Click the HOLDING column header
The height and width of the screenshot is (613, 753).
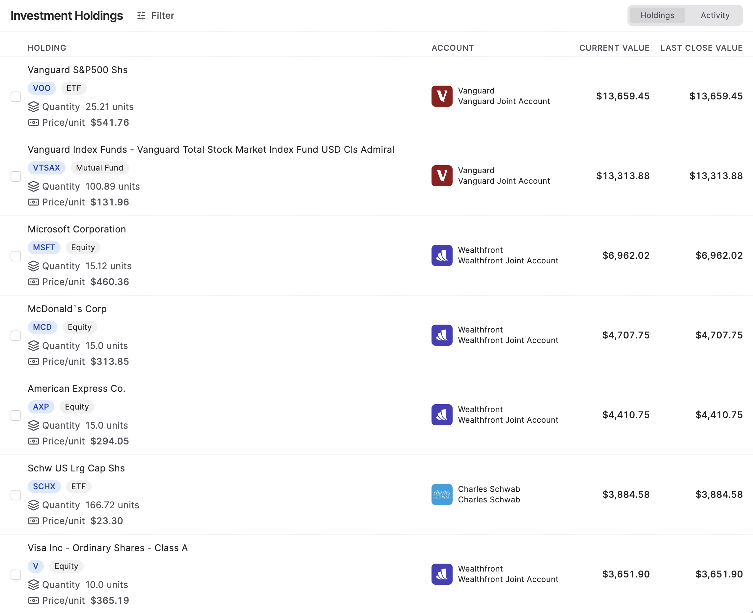47,48
